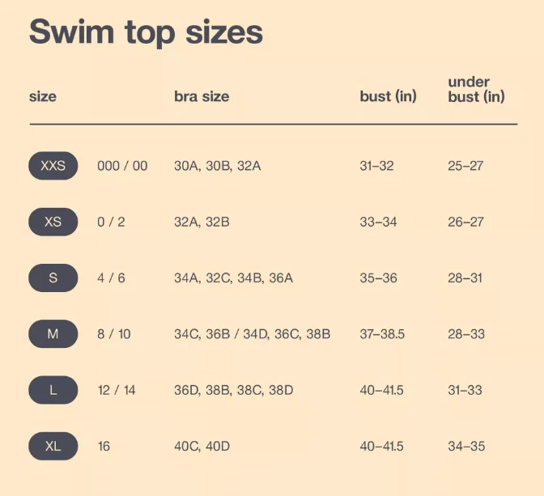Click bra sizes 30A, 30B, 32A
Viewport: 544px width, 496px height.
click(x=218, y=166)
